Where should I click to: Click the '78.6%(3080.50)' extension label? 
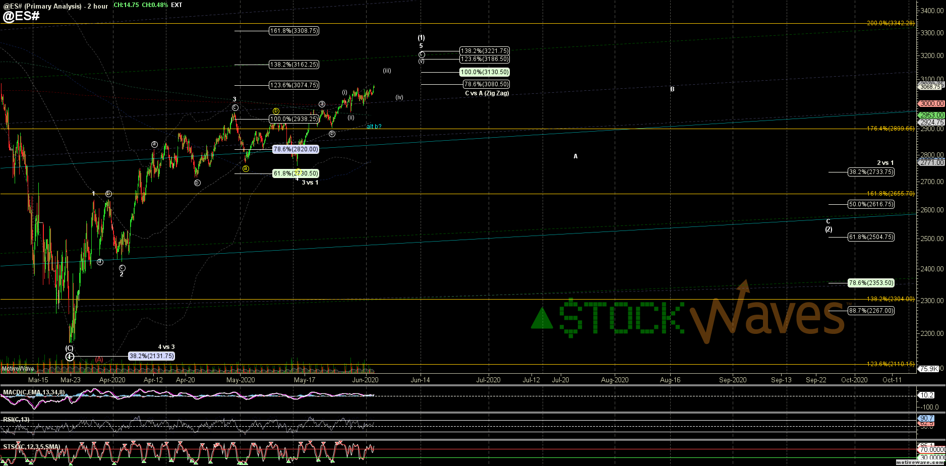coord(486,84)
